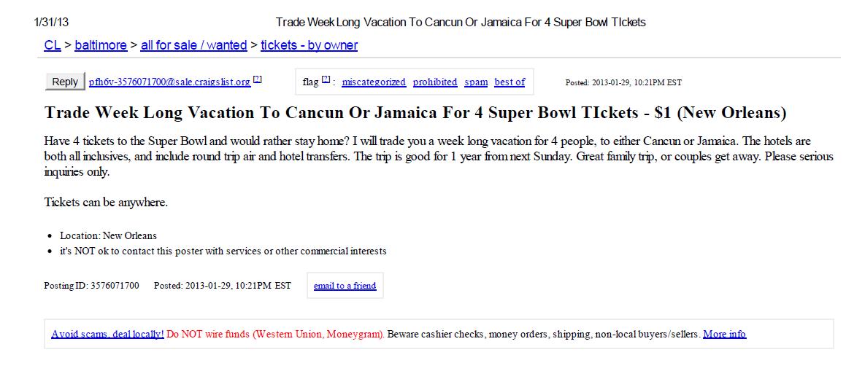Viewport: 846px width, 371px height.
Task: Open the CL home breadcrumb link
Action: coord(53,46)
